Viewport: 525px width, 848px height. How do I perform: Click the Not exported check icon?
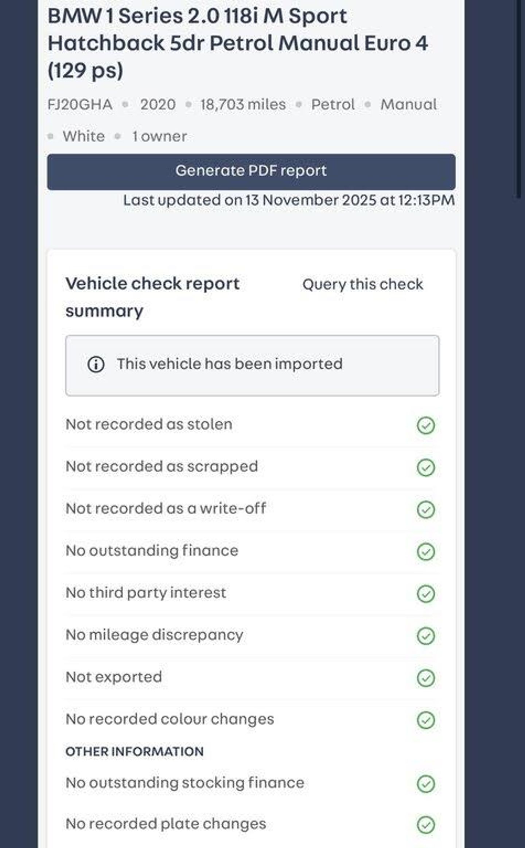(425, 678)
